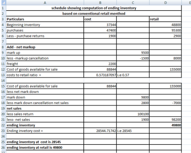The height and width of the screenshot is (153, 191).
Task: Click the 'freight' label cell
Action: pos(45,64)
